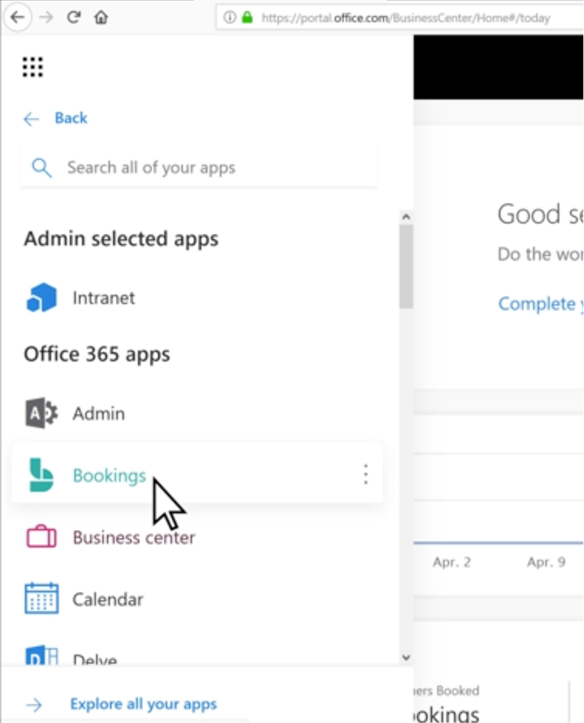The image size is (584, 723).
Task: Click the Apr. 9 chart axis label
Action: coord(546,562)
